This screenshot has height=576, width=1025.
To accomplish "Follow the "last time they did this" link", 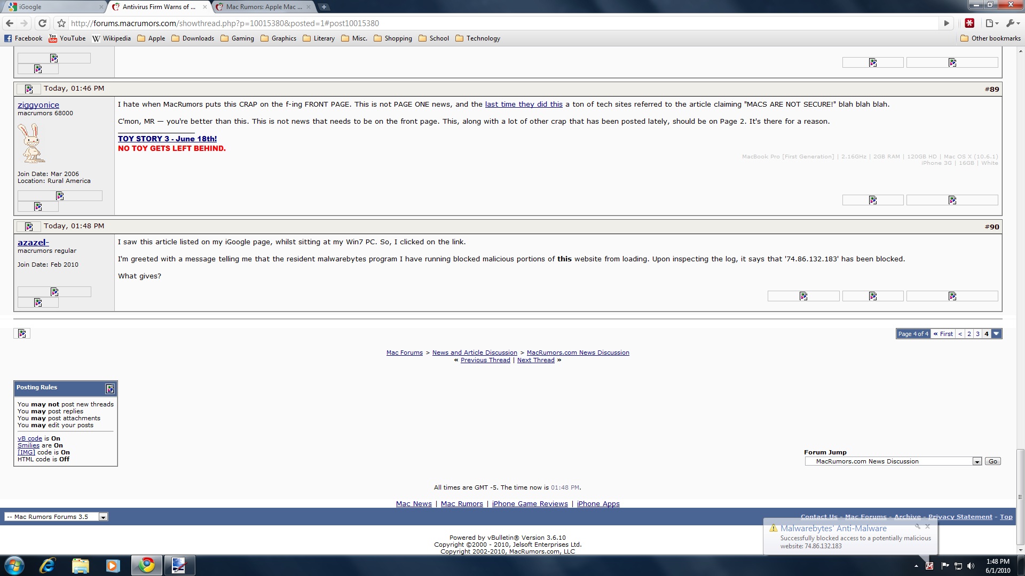I will (x=524, y=105).
